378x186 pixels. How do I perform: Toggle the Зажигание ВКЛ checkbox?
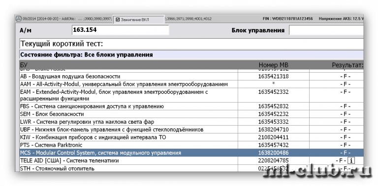pyautogui.click(x=118, y=20)
